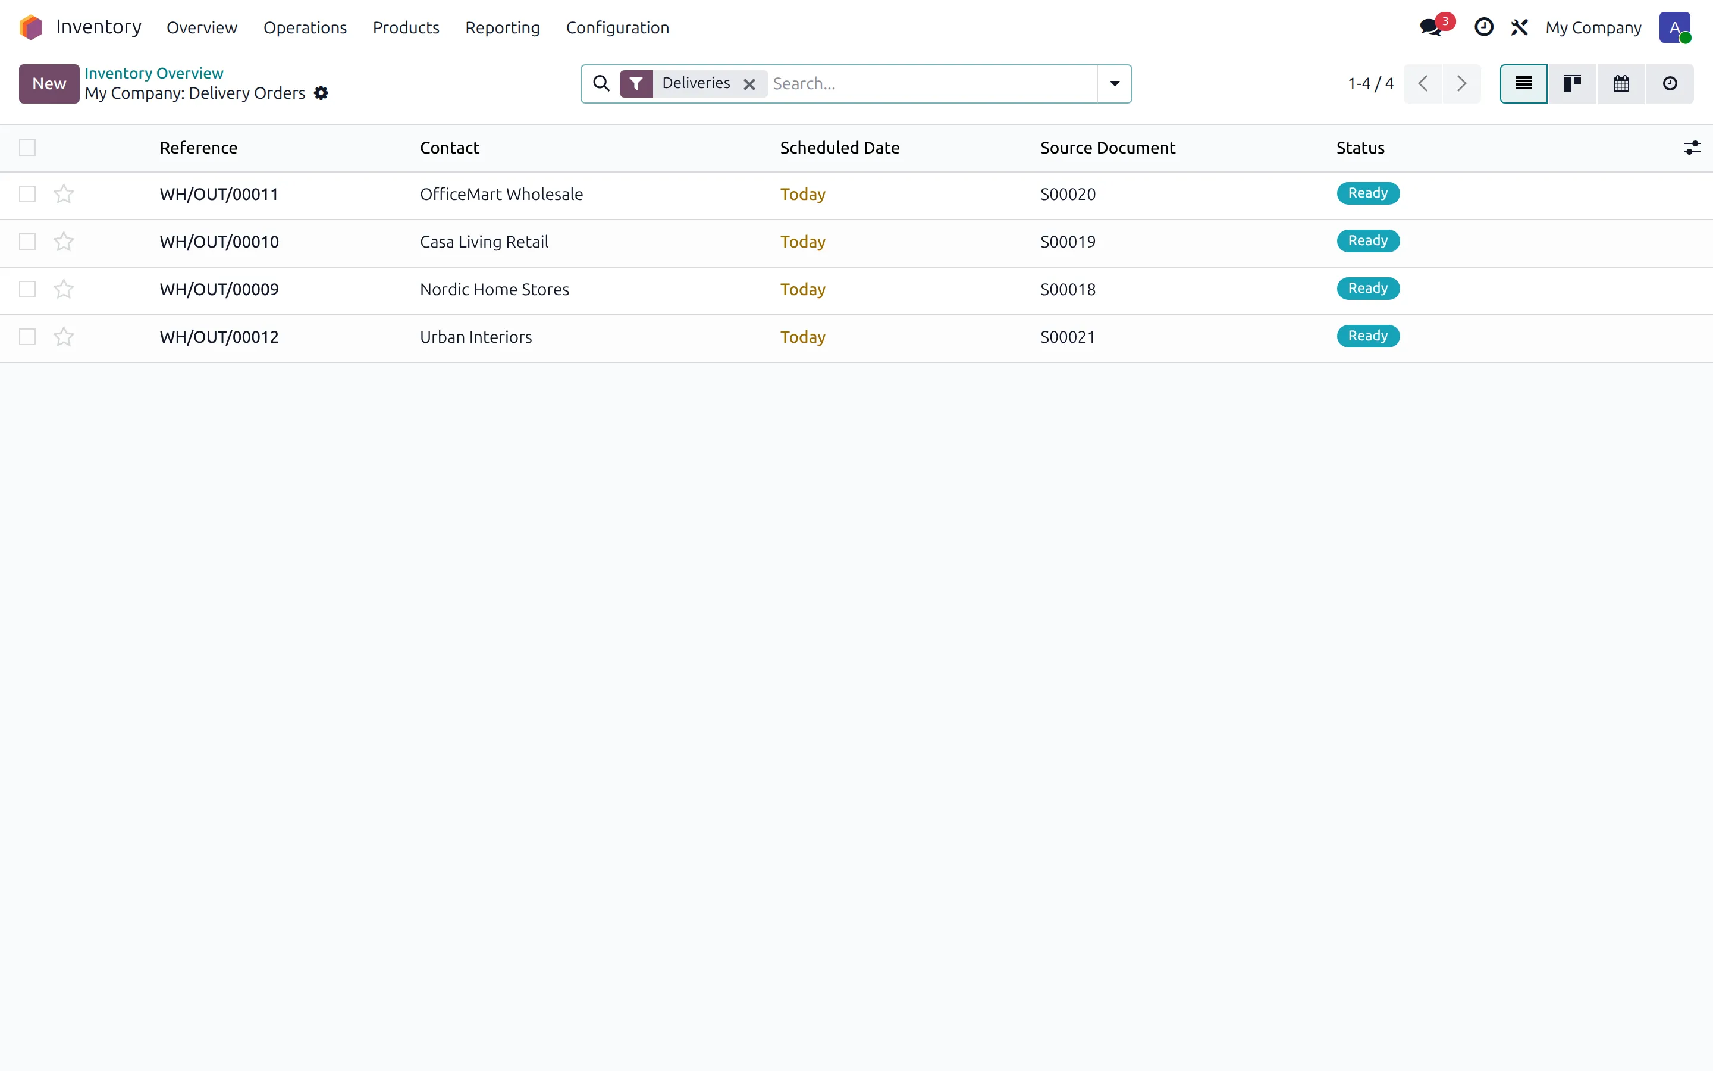Star the WH/OUT/00011 delivery
Viewport: 1713px width, 1071px height.
coord(64,194)
